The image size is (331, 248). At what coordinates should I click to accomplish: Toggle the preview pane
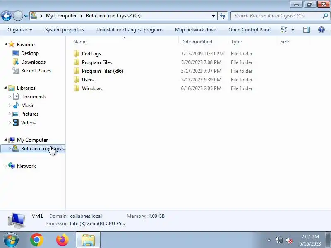tap(307, 30)
